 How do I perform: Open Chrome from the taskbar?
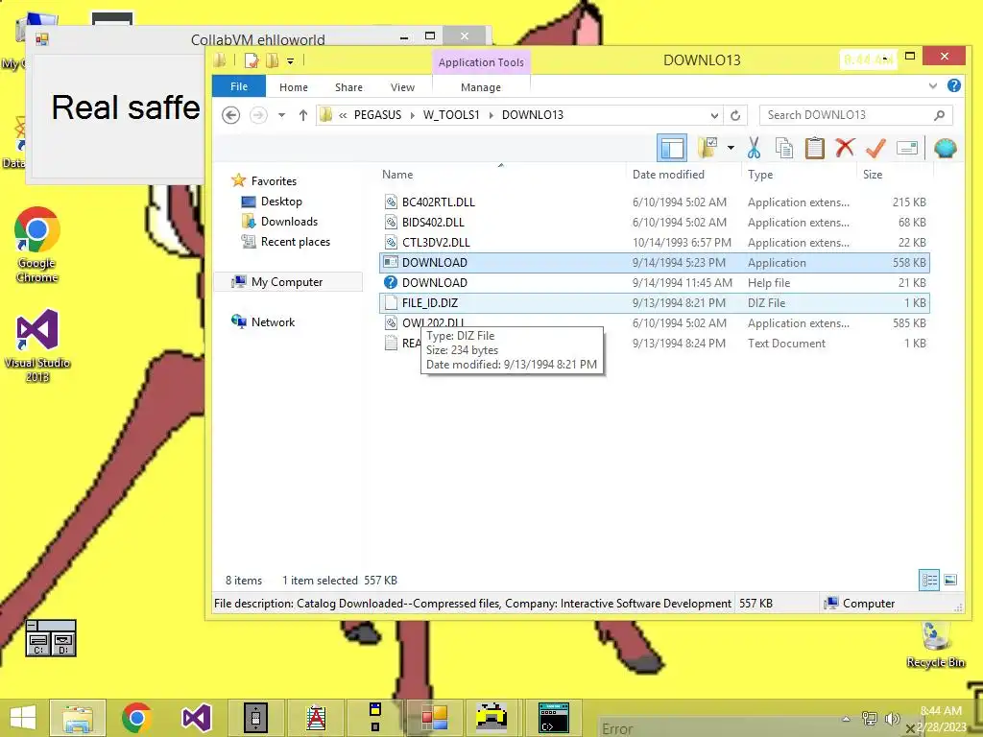tap(136, 718)
